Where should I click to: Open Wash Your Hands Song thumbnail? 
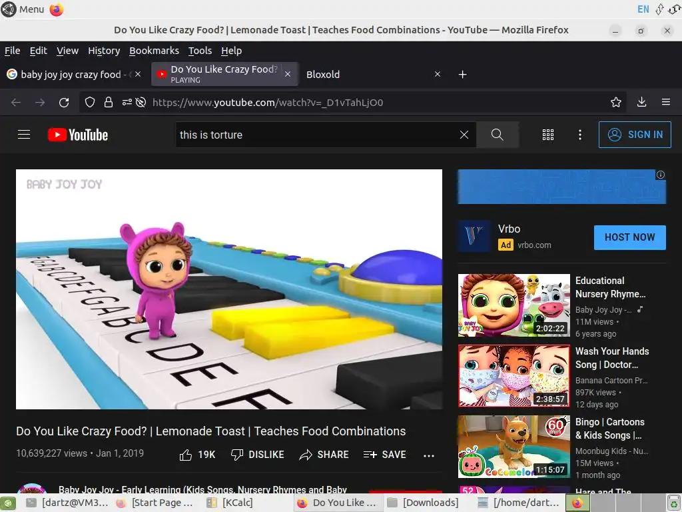(513, 376)
